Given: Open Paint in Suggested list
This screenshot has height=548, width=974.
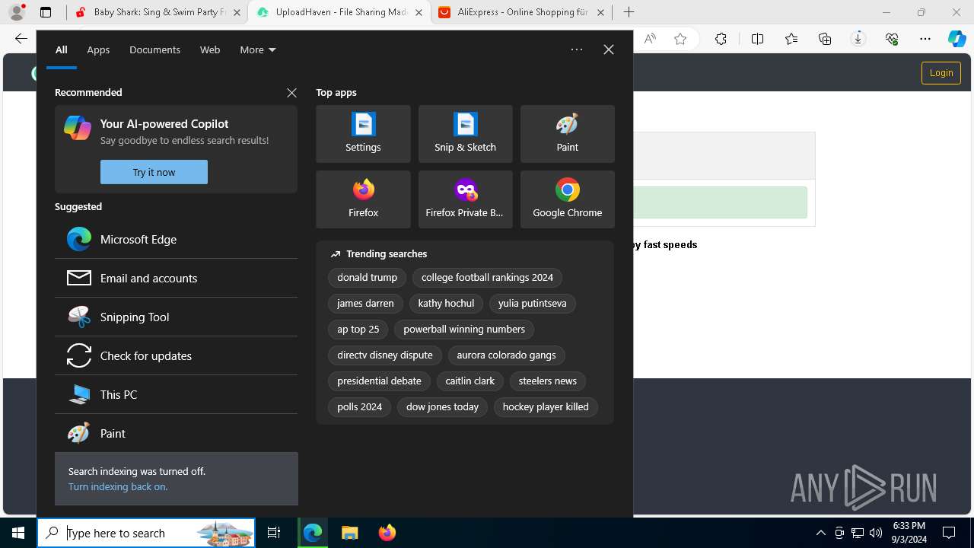Looking at the screenshot, I should click(176, 433).
